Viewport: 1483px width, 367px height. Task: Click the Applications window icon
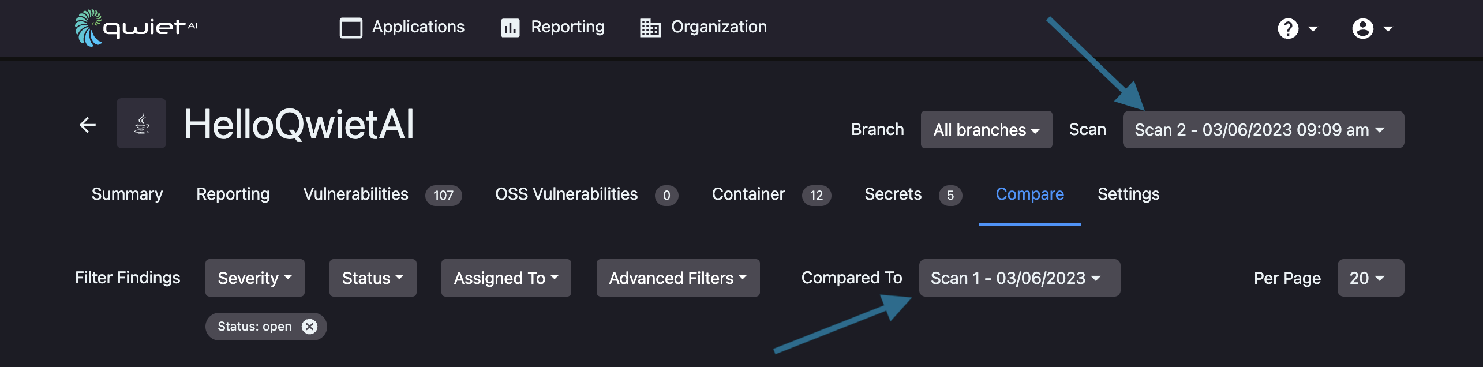tap(351, 28)
